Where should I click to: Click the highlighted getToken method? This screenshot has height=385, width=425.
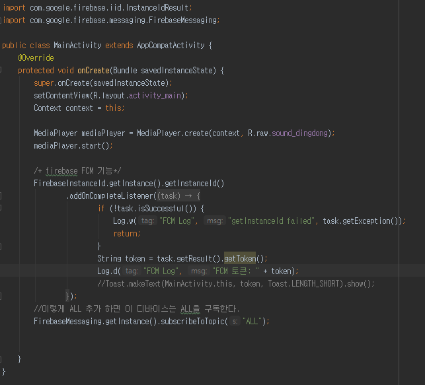point(240,259)
